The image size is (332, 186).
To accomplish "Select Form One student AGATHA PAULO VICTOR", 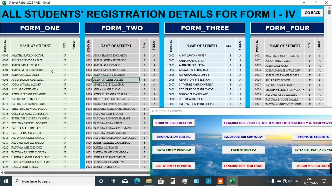I will click(35, 56).
